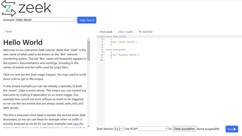Collapse the zeek_init code fold arrow
The image size is (242, 136).
click(104, 39)
